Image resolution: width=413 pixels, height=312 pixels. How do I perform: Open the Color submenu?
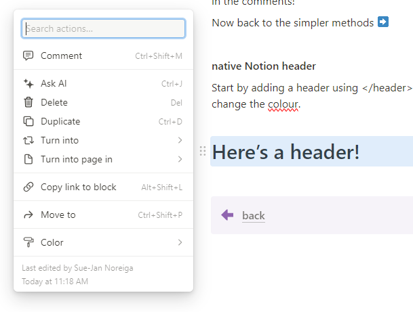pos(103,242)
